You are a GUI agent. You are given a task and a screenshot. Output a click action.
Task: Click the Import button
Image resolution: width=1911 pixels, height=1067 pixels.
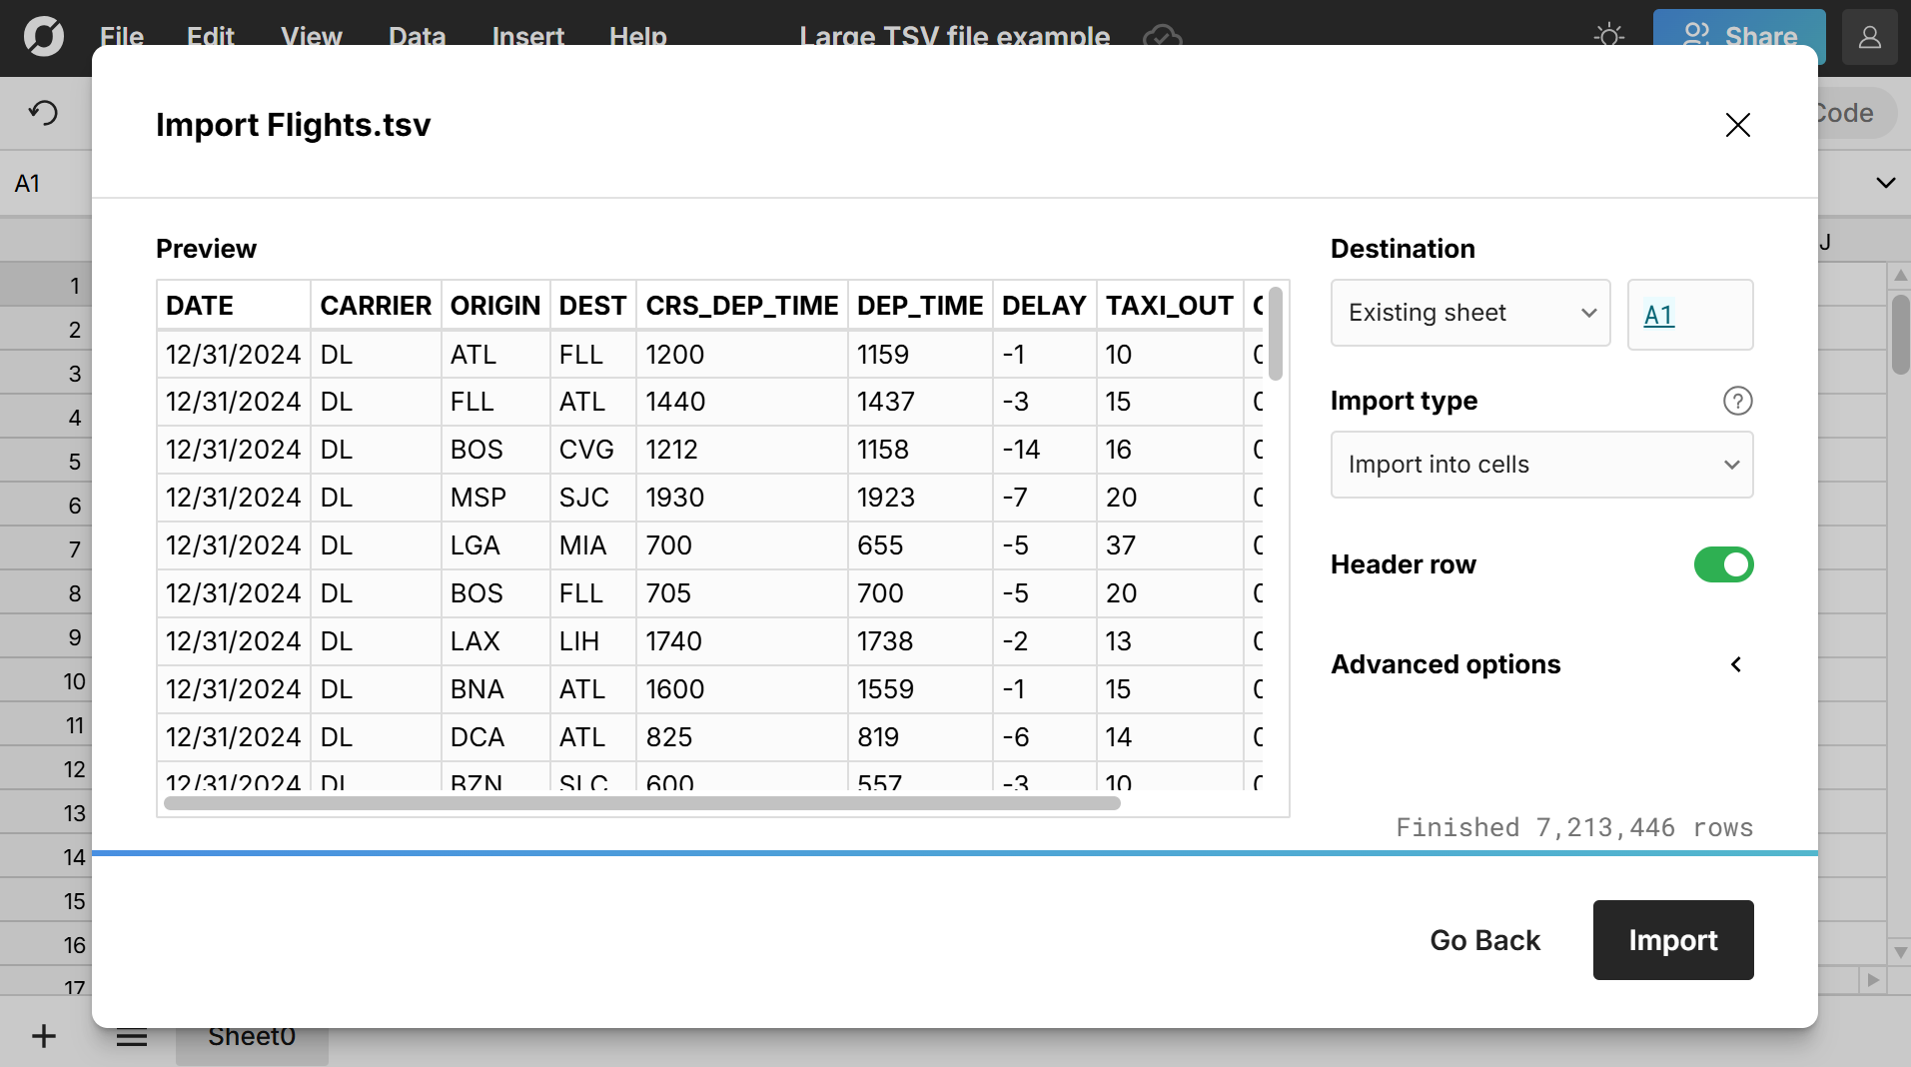pyautogui.click(x=1672, y=939)
